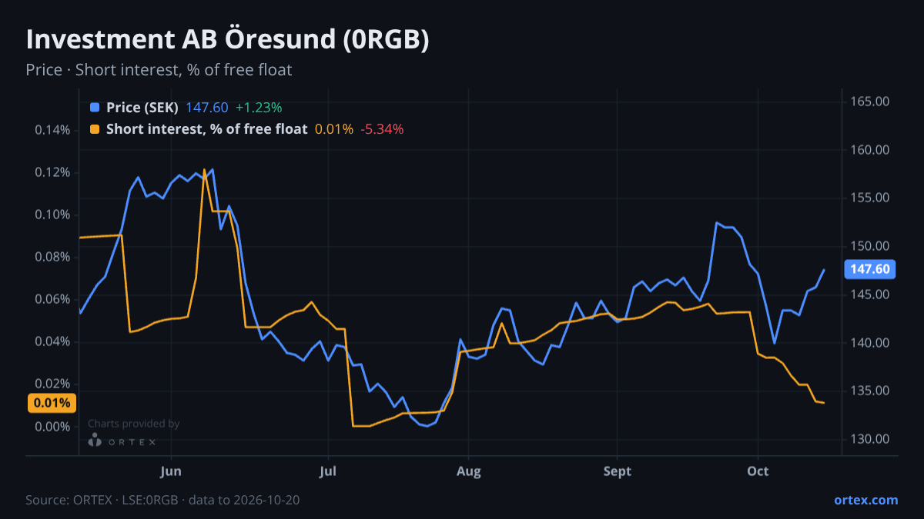This screenshot has height=519, width=924.
Task: Click the orange 0.01% axis tag
Action: [52, 403]
